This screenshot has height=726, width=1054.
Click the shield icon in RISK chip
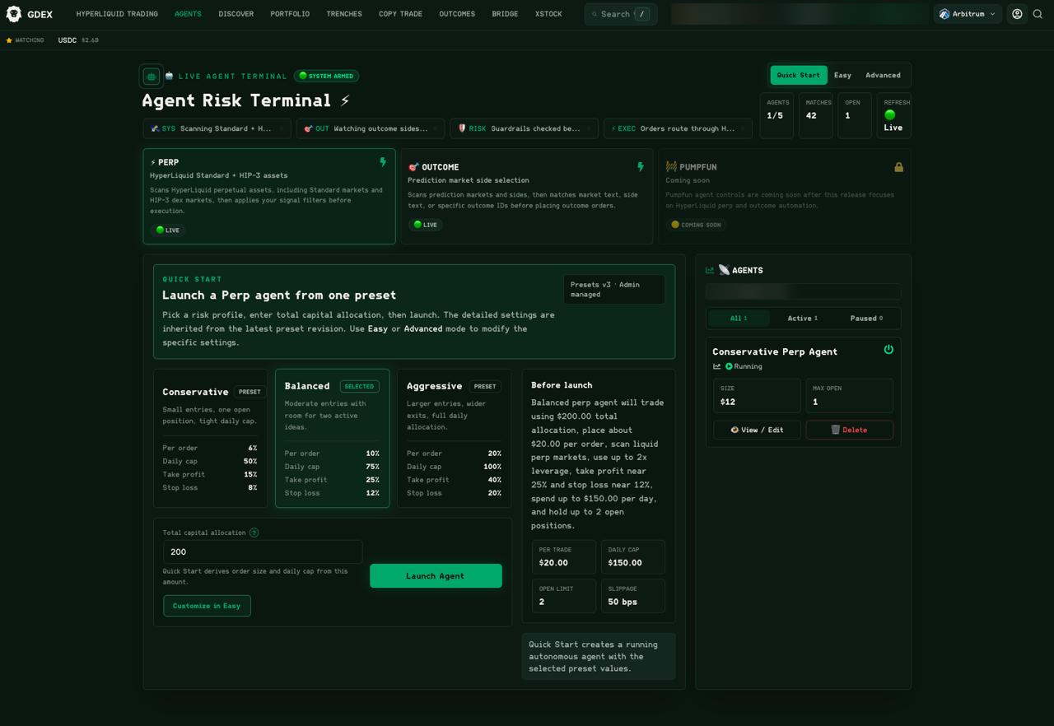462,128
